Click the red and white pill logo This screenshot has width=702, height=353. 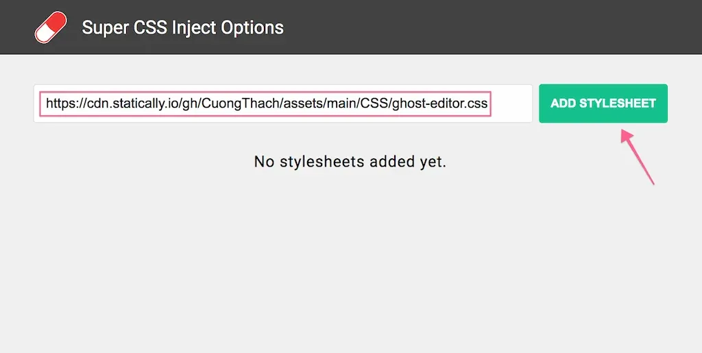pyautogui.click(x=51, y=27)
